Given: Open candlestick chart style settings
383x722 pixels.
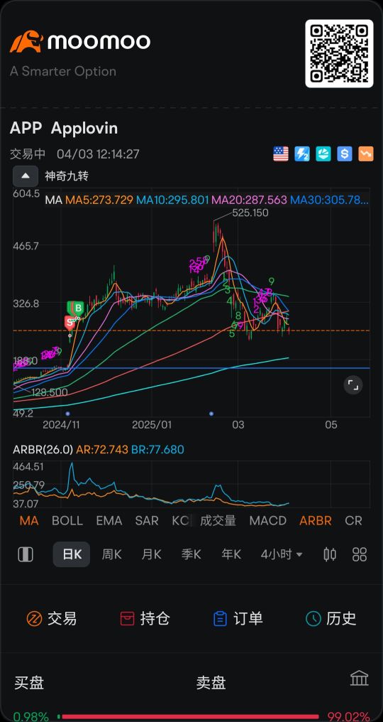Looking at the screenshot, I should (x=330, y=554).
